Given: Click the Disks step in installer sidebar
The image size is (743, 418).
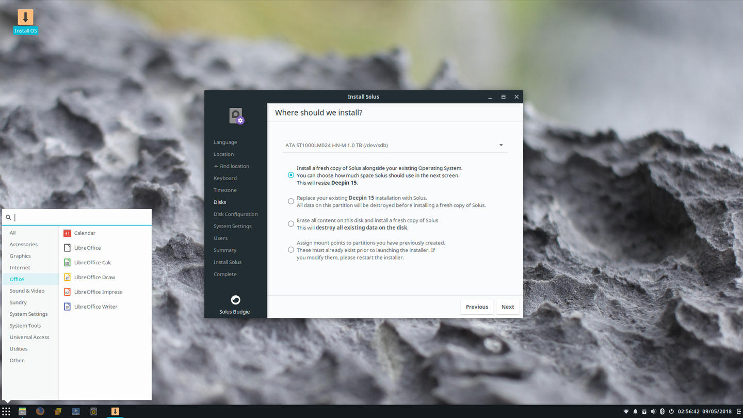Looking at the screenshot, I should point(220,202).
